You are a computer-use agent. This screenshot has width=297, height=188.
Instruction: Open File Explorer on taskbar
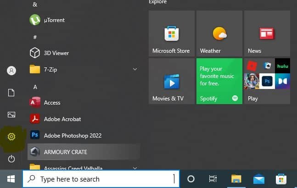[236, 179]
